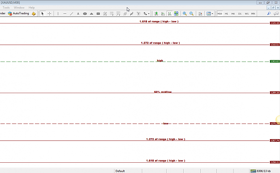Screen dimensions: 280x173
Task: Click the 'high' label on green dashed line
Action: [160, 61]
